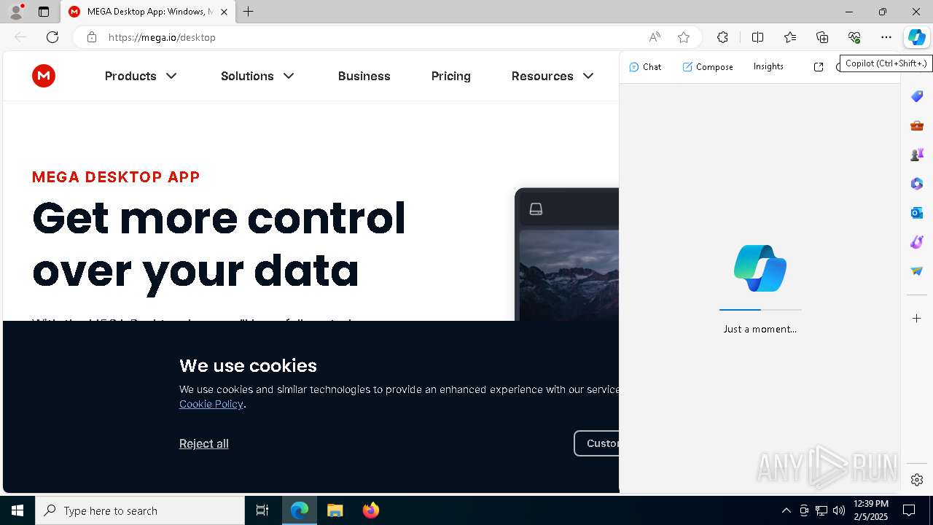This screenshot has height=525, width=933.
Task: Click the Windows search box
Action: [x=140, y=510]
